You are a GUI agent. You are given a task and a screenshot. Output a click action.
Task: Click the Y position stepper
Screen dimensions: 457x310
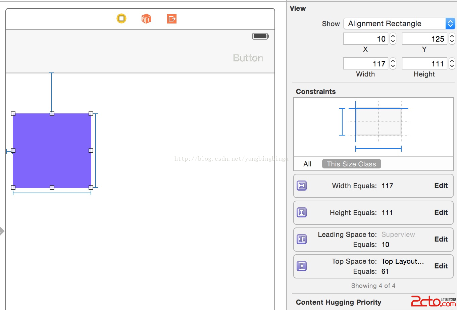[x=452, y=39]
